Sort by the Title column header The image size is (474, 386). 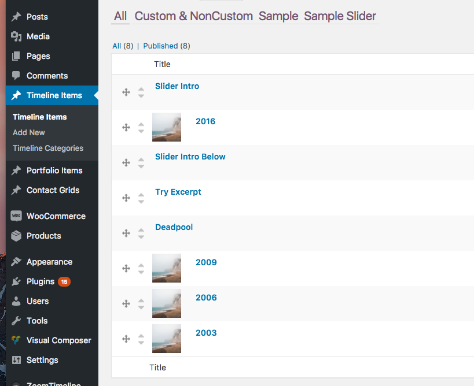click(x=162, y=64)
